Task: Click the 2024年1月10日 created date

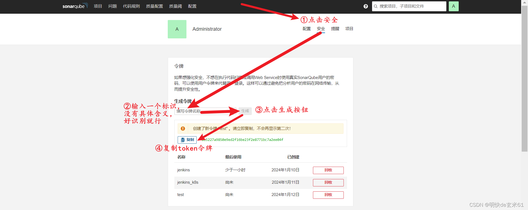Action: [285, 170]
